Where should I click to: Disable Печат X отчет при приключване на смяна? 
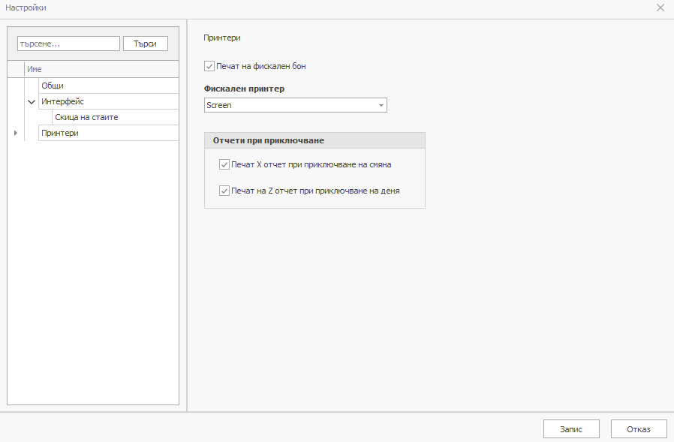click(x=224, y=164)
